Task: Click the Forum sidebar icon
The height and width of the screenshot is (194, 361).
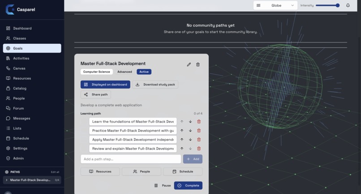Action: [8, 108]
